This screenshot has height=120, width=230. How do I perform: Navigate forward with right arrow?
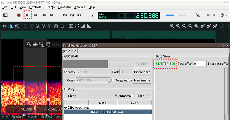(x=214, y=15)
